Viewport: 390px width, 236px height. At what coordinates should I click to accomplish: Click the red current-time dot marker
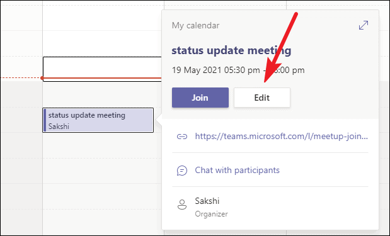[x=42, y=78]
